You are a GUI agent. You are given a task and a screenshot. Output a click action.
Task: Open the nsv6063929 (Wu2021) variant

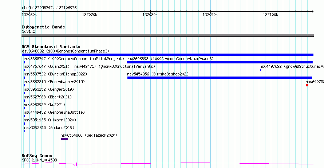coord(44,105)
